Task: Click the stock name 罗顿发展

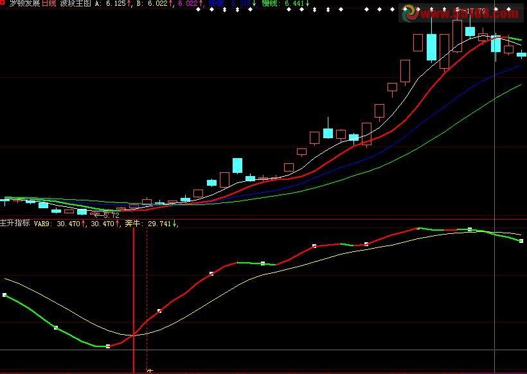Action: tap(24, 3)
